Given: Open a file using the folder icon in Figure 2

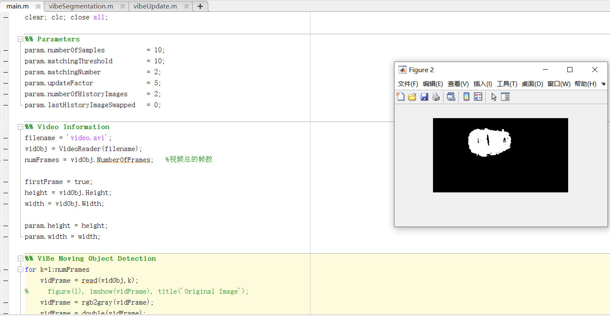Looking at the screenshot, I should tap(412, 97).
